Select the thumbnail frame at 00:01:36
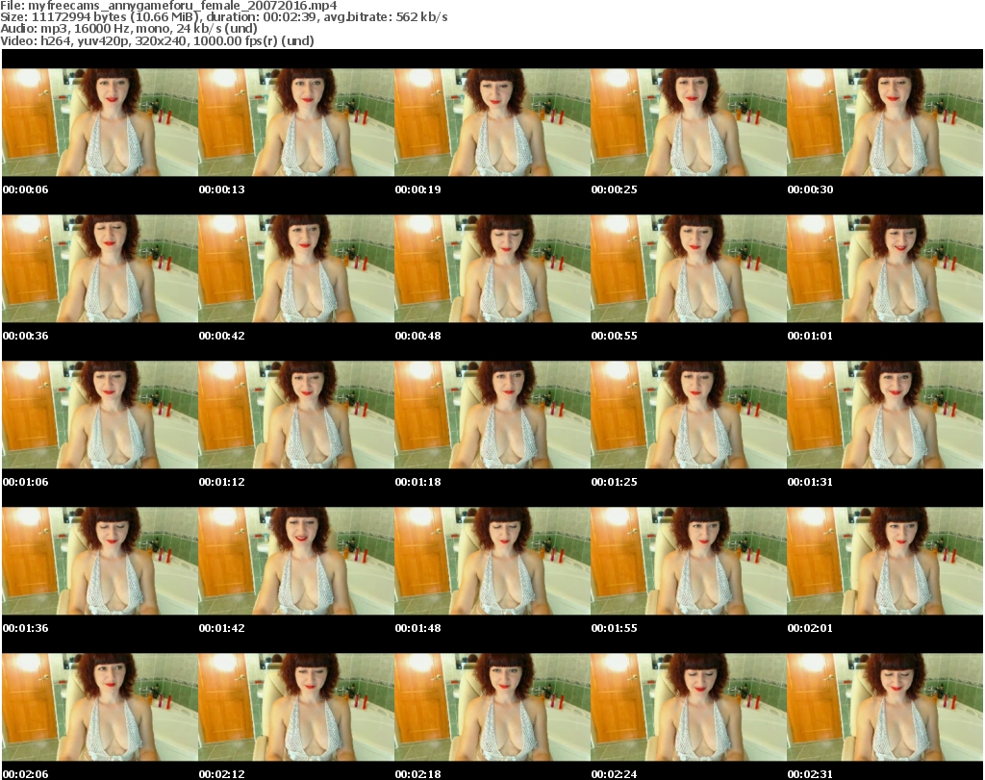Image resolution: width=985 pixels, height=780 pixels. coord(100,561)
